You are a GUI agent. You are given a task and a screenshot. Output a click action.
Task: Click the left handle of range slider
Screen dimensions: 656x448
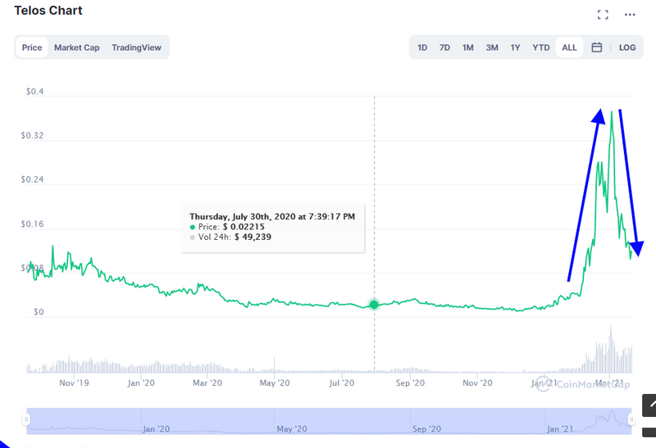(26, 419)
